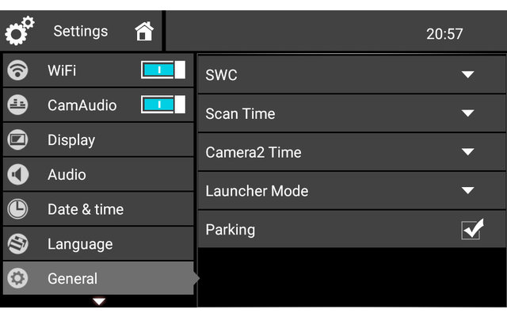Click the home icon in header
This screenshot has height=317, width=507.
click(143, 32)
